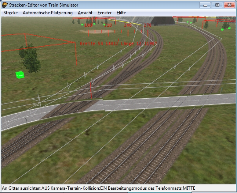Click the 240 distance marker label
The width and height of the screenshot is (237, 193).
[x=128, y=26]
